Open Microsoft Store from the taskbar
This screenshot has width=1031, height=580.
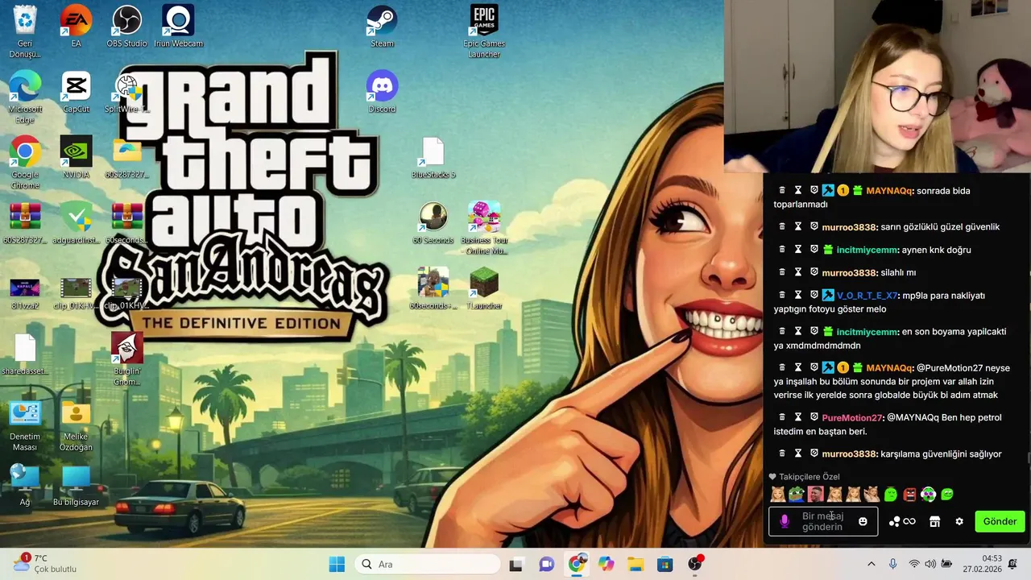click(x=665, y=564)
